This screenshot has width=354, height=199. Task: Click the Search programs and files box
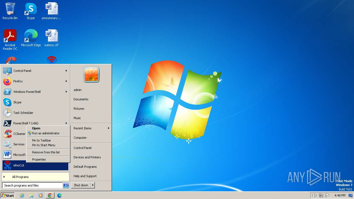coord(32,185)
